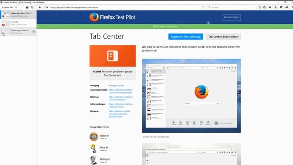Switch to the YouTube sidebar tab
Viewport: 293px width, 165px height.
(18, 23)
